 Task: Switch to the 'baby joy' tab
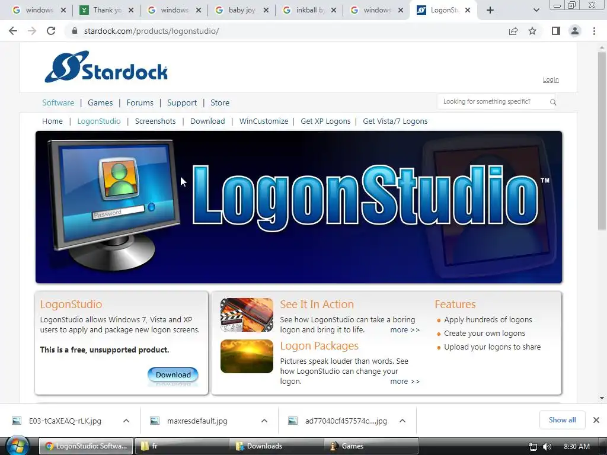(241, 10)
